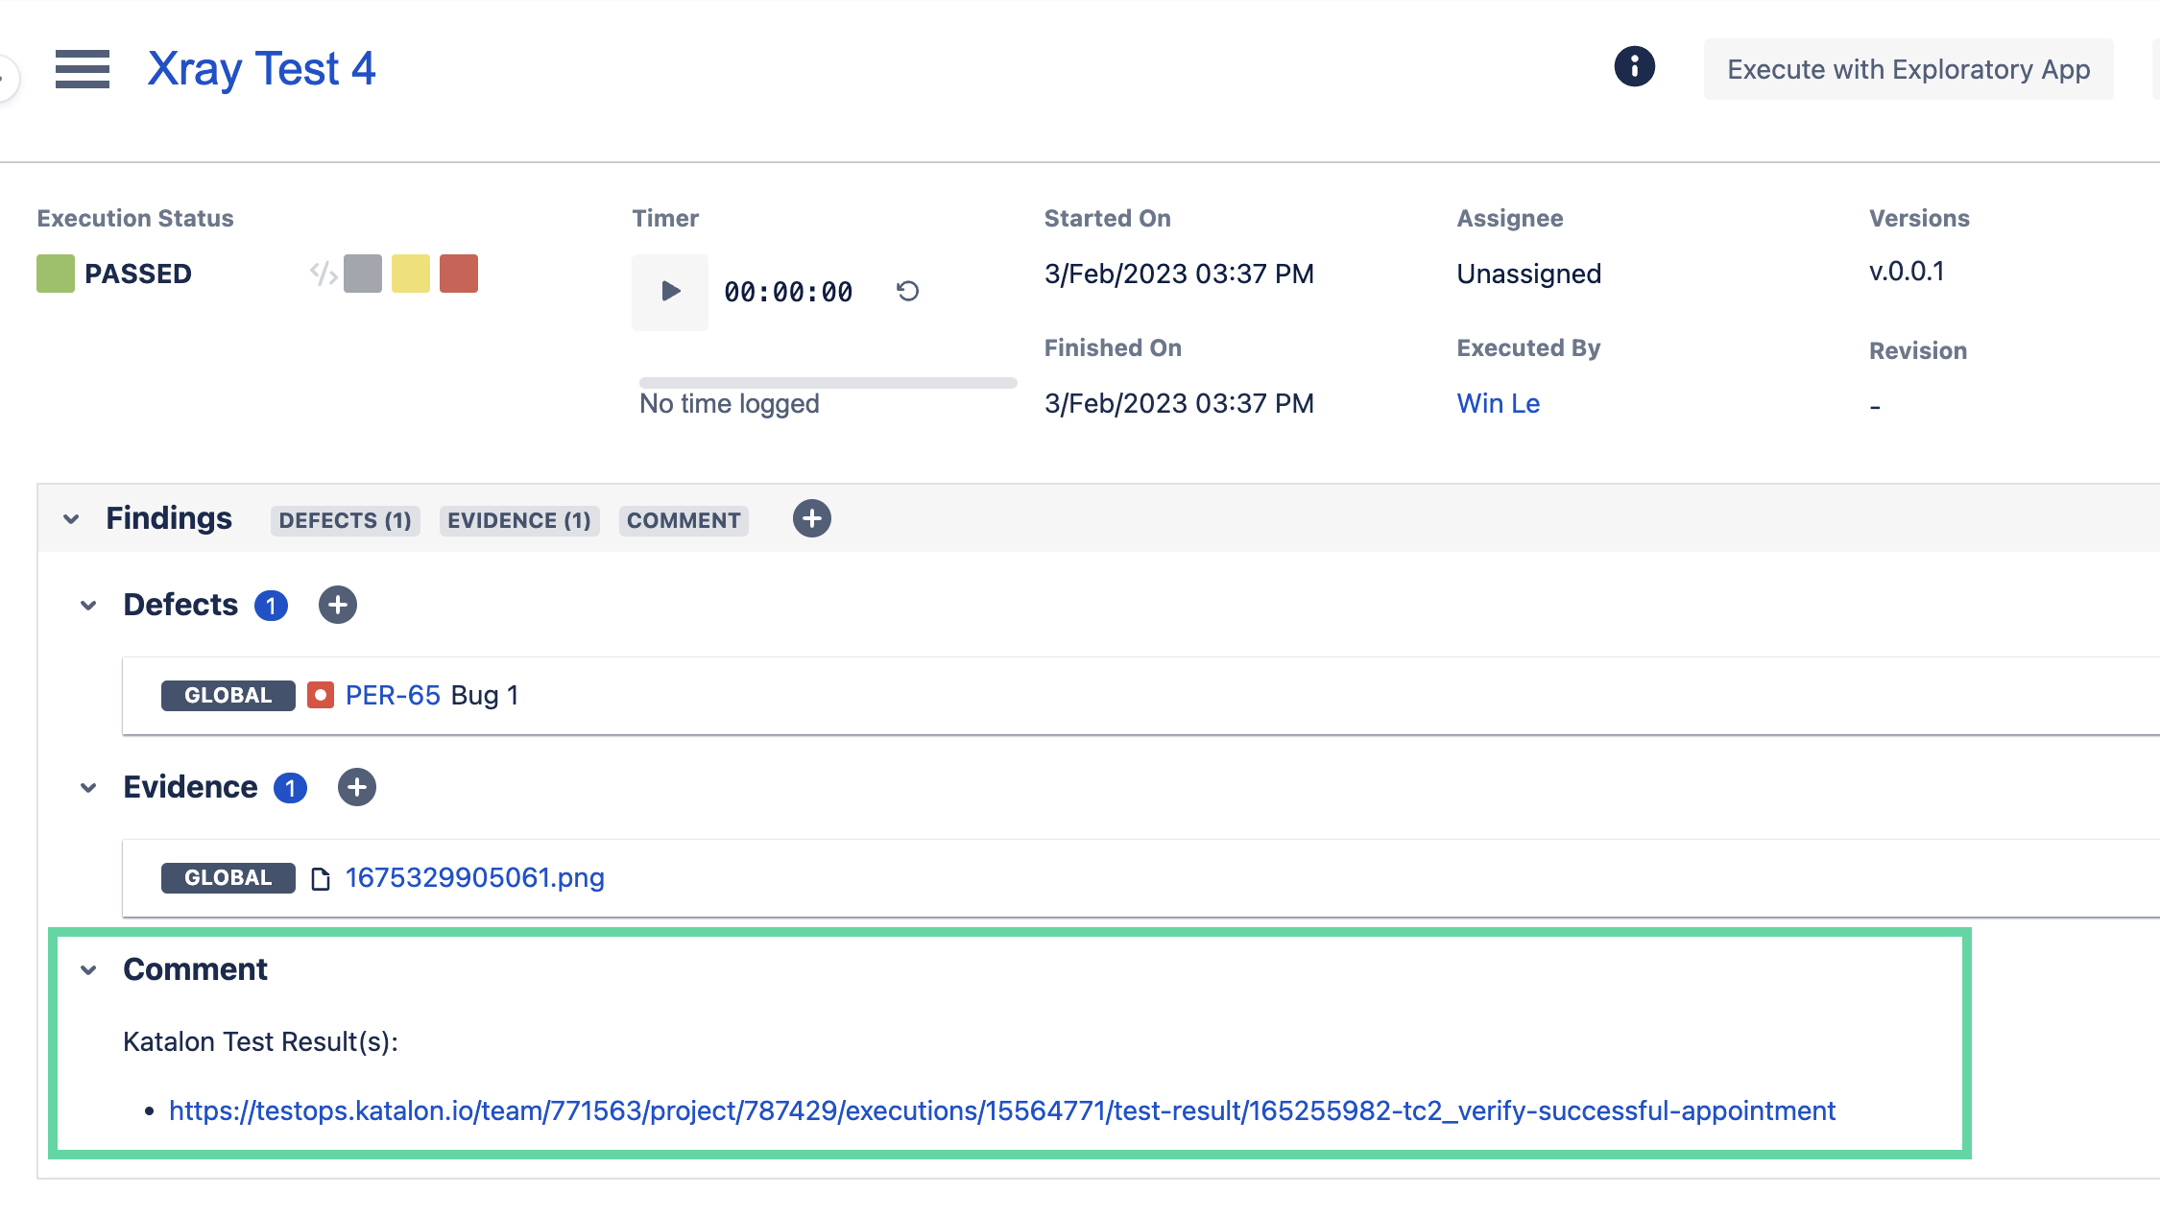This screenshot has width=2160, height=1217.
Task: Click the code status icon next to Execution Status
Action: pos(322,274)
